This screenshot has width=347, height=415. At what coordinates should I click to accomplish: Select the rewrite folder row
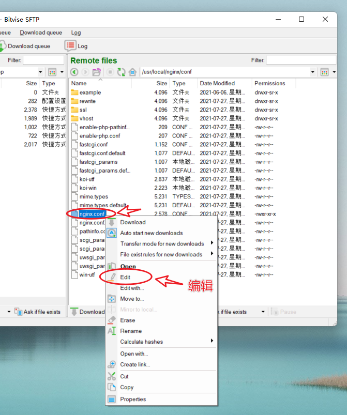click(87, 101)
